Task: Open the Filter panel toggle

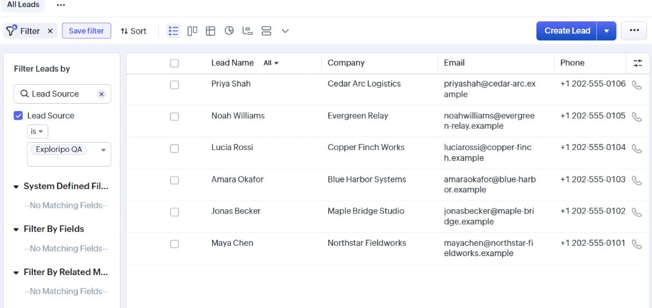Action: [24, 30]
